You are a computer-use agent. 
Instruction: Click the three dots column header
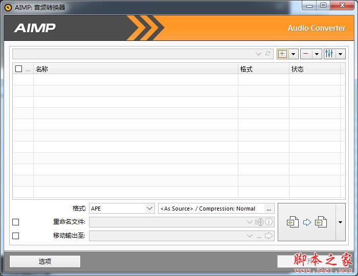tap(28, 70)
